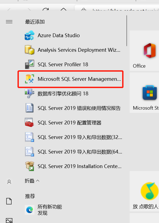Open SQL Server 2019 Installation Center
This screenshot has width=159, height=223.
click(x=72, y=166)
